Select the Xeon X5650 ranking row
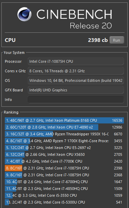Viewport: 129px width, 208px height. click(x=64, y=154)
